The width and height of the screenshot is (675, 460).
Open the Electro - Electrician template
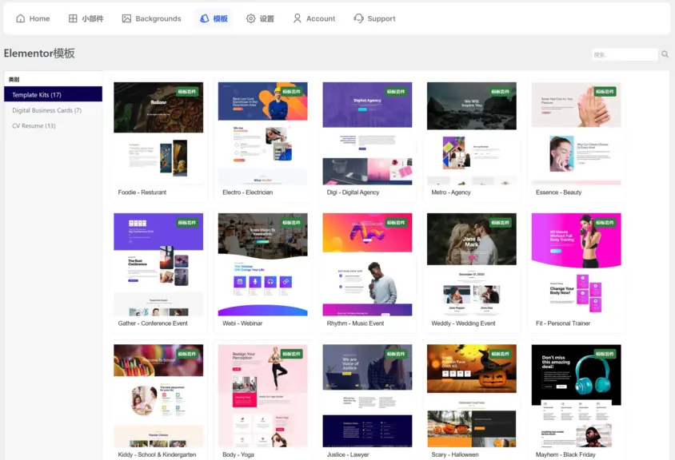262,136
